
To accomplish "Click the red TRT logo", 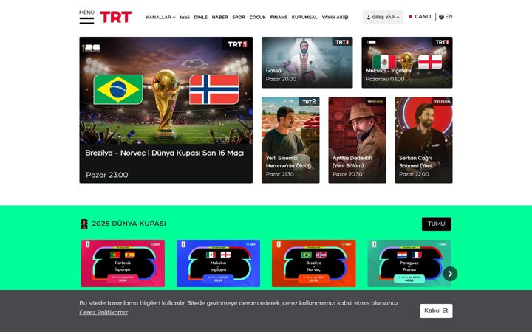I will pyautogui.click(x=116, y=17).
